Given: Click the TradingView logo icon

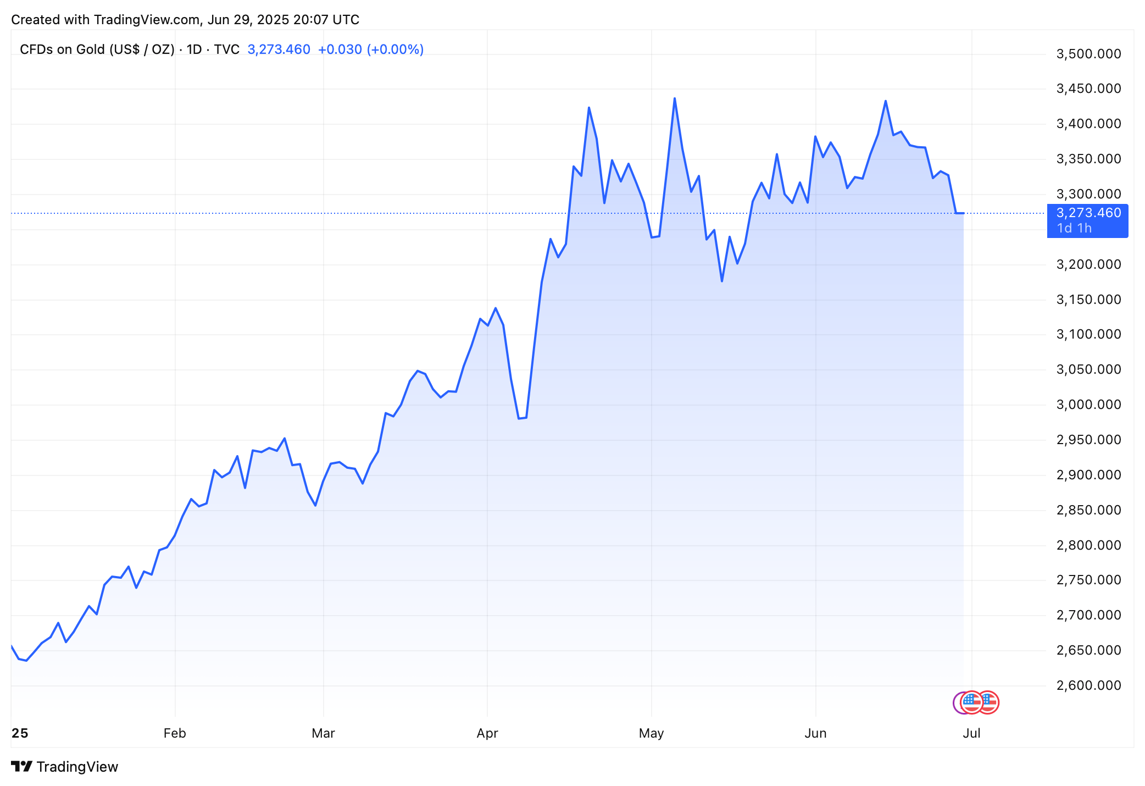Looking at the screenshot, I should (22, 766).
